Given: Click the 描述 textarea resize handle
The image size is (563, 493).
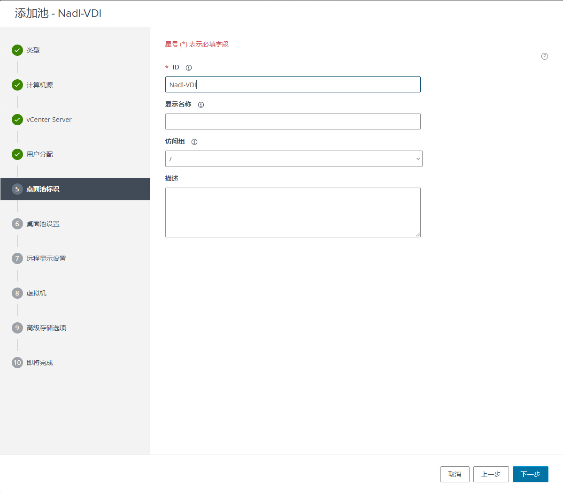Looking at the screenshot, I should tap(418, 235).
